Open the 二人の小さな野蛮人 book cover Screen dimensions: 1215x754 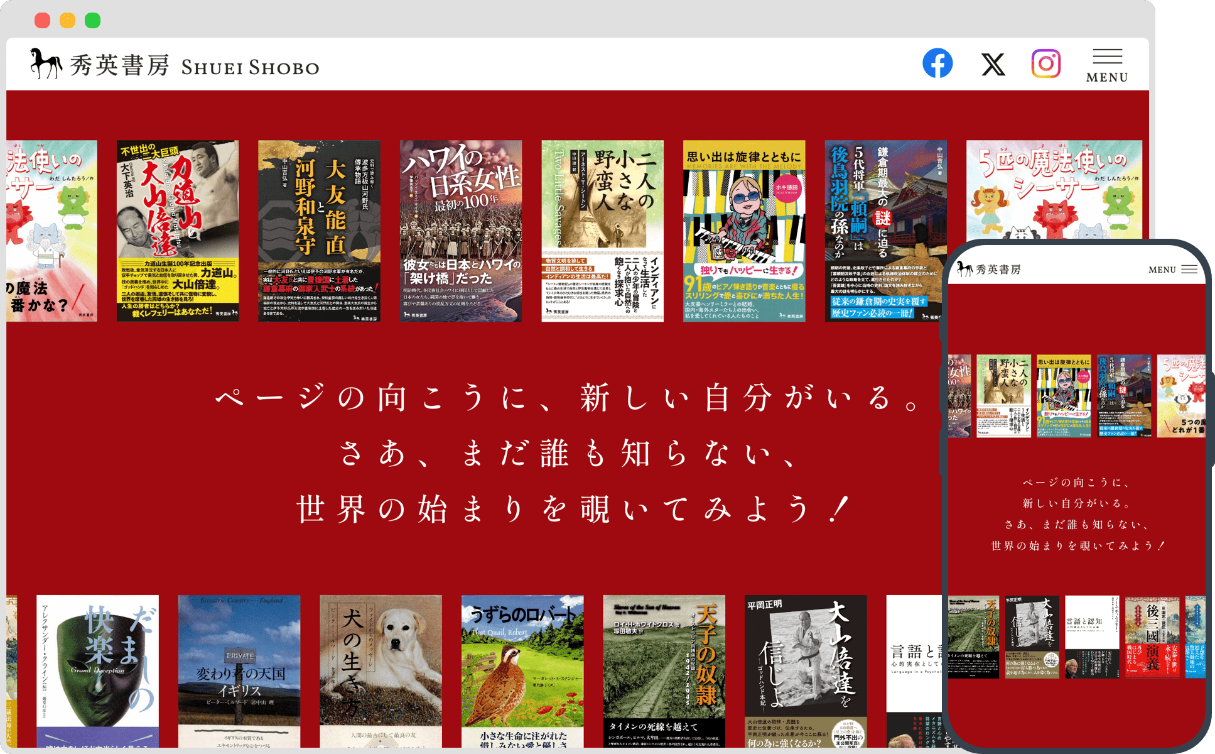point(602,231)
